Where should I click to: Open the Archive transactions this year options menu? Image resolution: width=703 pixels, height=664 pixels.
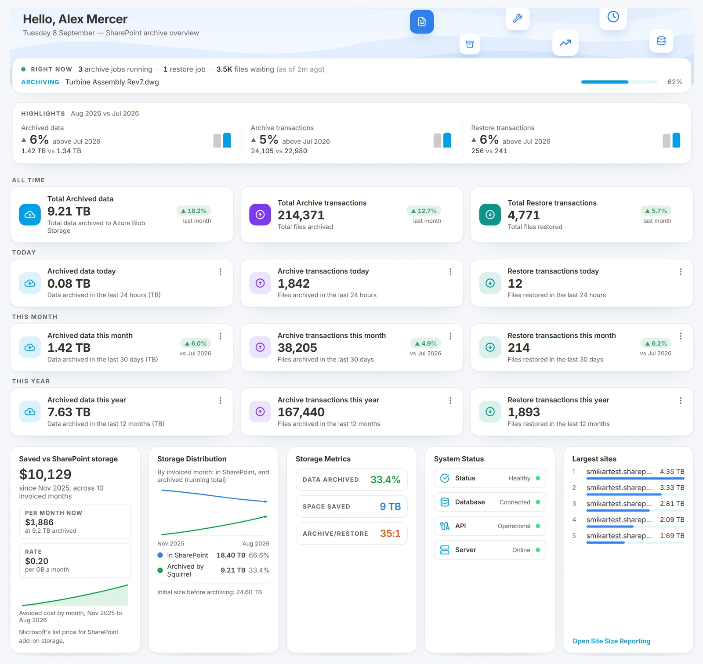point(450,401)
